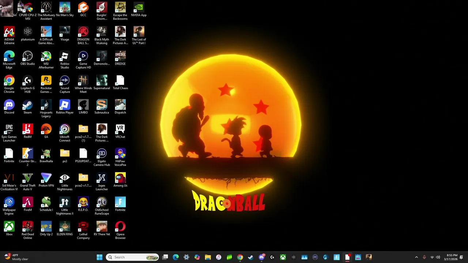468x263 pixels.
Task: Launch the NVIDIA App shortcut
Action: 139,10
